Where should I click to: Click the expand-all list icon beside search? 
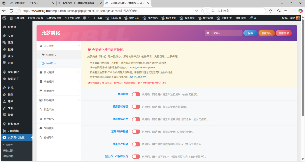pyautogui.click(x=208, y=33)
